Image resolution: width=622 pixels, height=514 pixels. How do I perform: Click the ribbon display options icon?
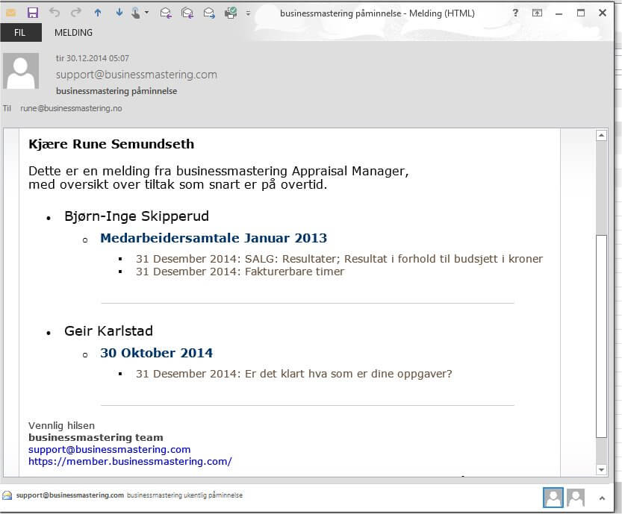click(537, 13)
